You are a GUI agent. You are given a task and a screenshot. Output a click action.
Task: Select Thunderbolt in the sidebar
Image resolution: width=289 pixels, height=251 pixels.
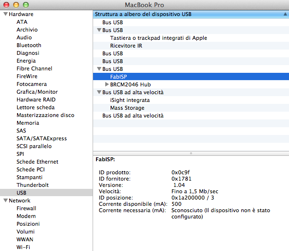[x=33, y=185]
